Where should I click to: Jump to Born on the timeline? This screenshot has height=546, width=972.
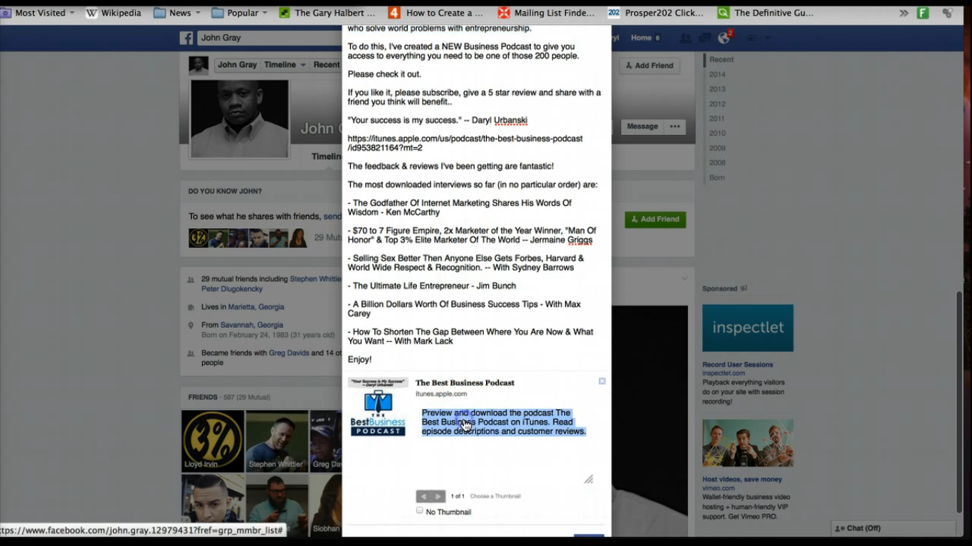717,178
